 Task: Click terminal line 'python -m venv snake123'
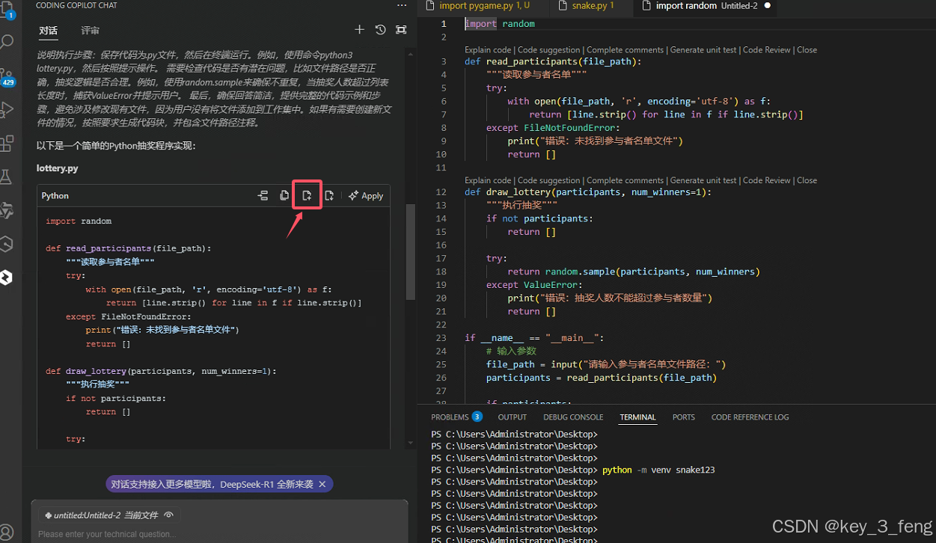pos(658,470)
